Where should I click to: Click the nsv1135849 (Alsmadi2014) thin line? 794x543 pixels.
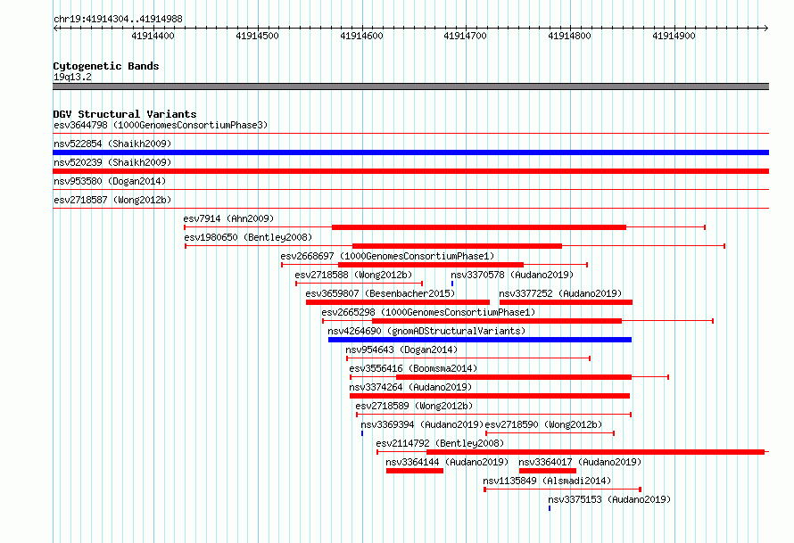(563, 490)
